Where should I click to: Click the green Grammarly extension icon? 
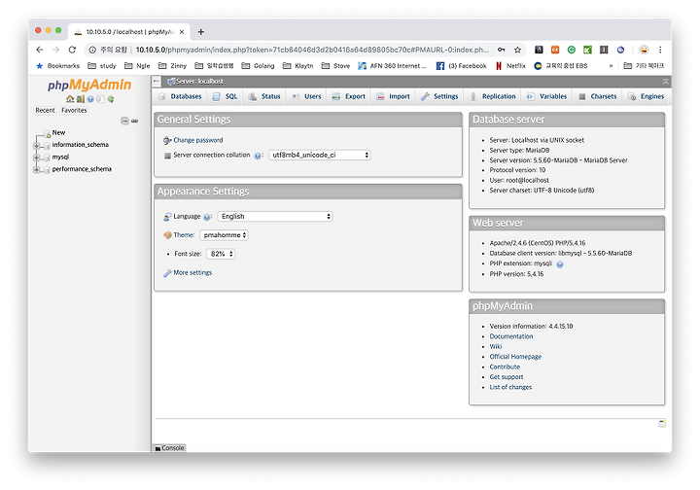point(572,50)
